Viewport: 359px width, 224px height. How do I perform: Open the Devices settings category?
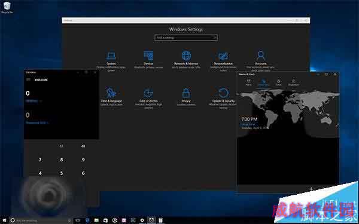point(148,60)
